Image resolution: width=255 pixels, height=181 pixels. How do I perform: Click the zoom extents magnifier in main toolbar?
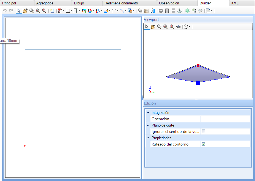[44, 11]
